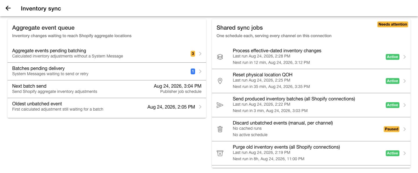Click the location pin icon for Reset QOH
Screen dimensions: 418x173
point(220,81)
